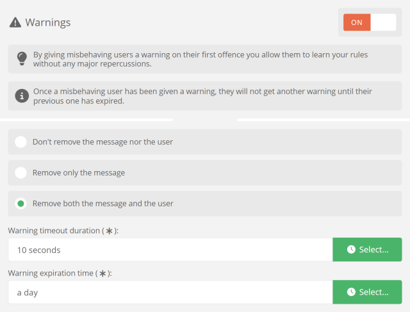This screenshot has width=410, height=312.
Task: Click the Warnings section heading text
Action: point(48,22)
